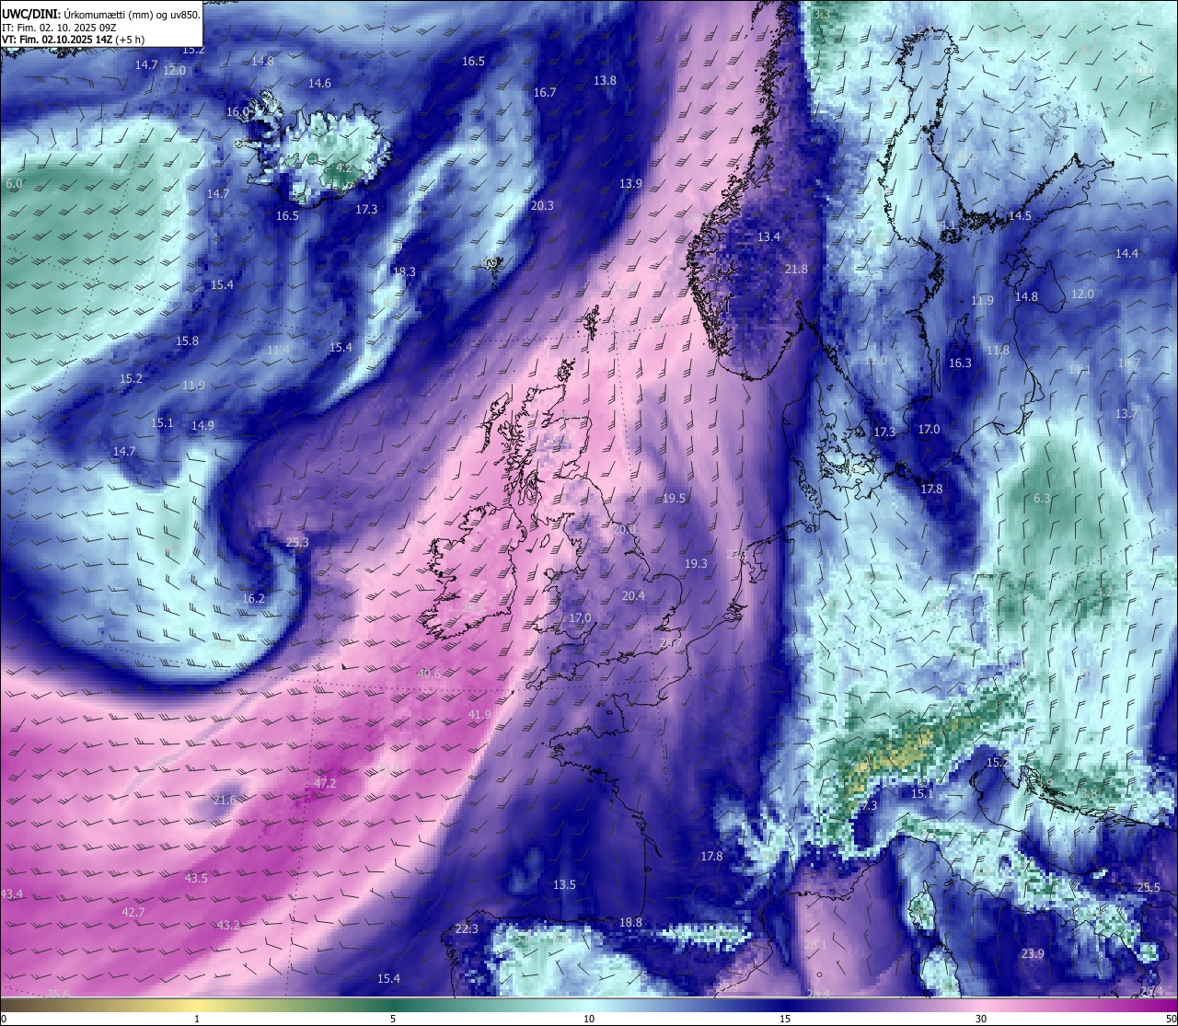
Task: Click the 13.8 value label at the top
Action: [x=605, y=81]
